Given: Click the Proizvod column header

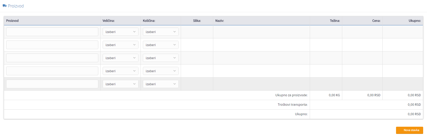Looking at the screenshot, I should tap(12, 21).
